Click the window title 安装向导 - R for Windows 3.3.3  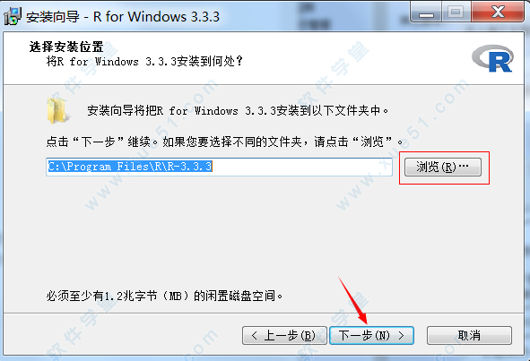click(x=123, y=16)
